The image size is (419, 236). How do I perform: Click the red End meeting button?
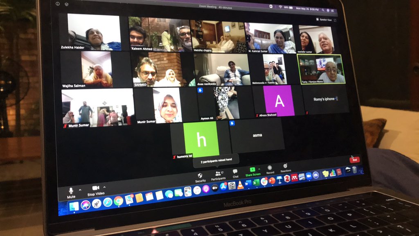[355, 159]
